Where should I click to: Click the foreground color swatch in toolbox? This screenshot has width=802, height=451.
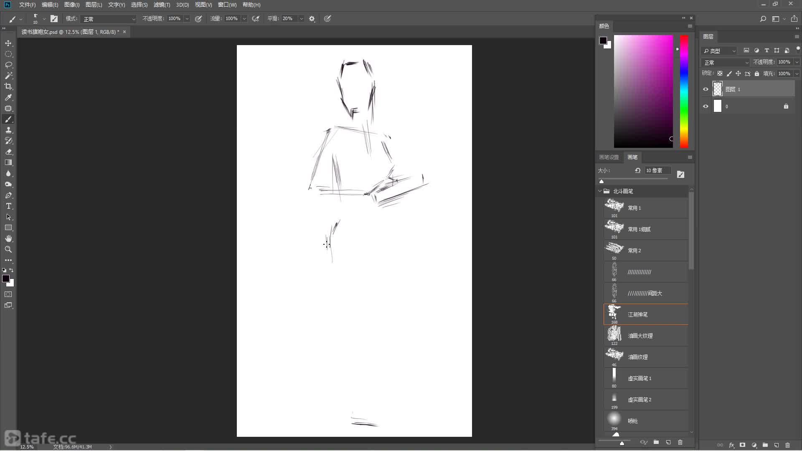click(x=6, y=279)
